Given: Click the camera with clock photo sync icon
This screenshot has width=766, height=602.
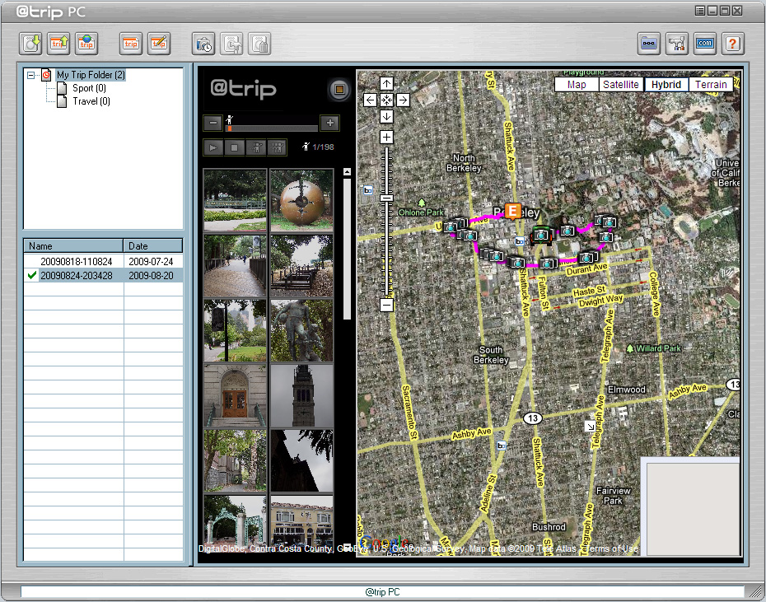Looking at the screenshot, I should click(x=203, y=43).
